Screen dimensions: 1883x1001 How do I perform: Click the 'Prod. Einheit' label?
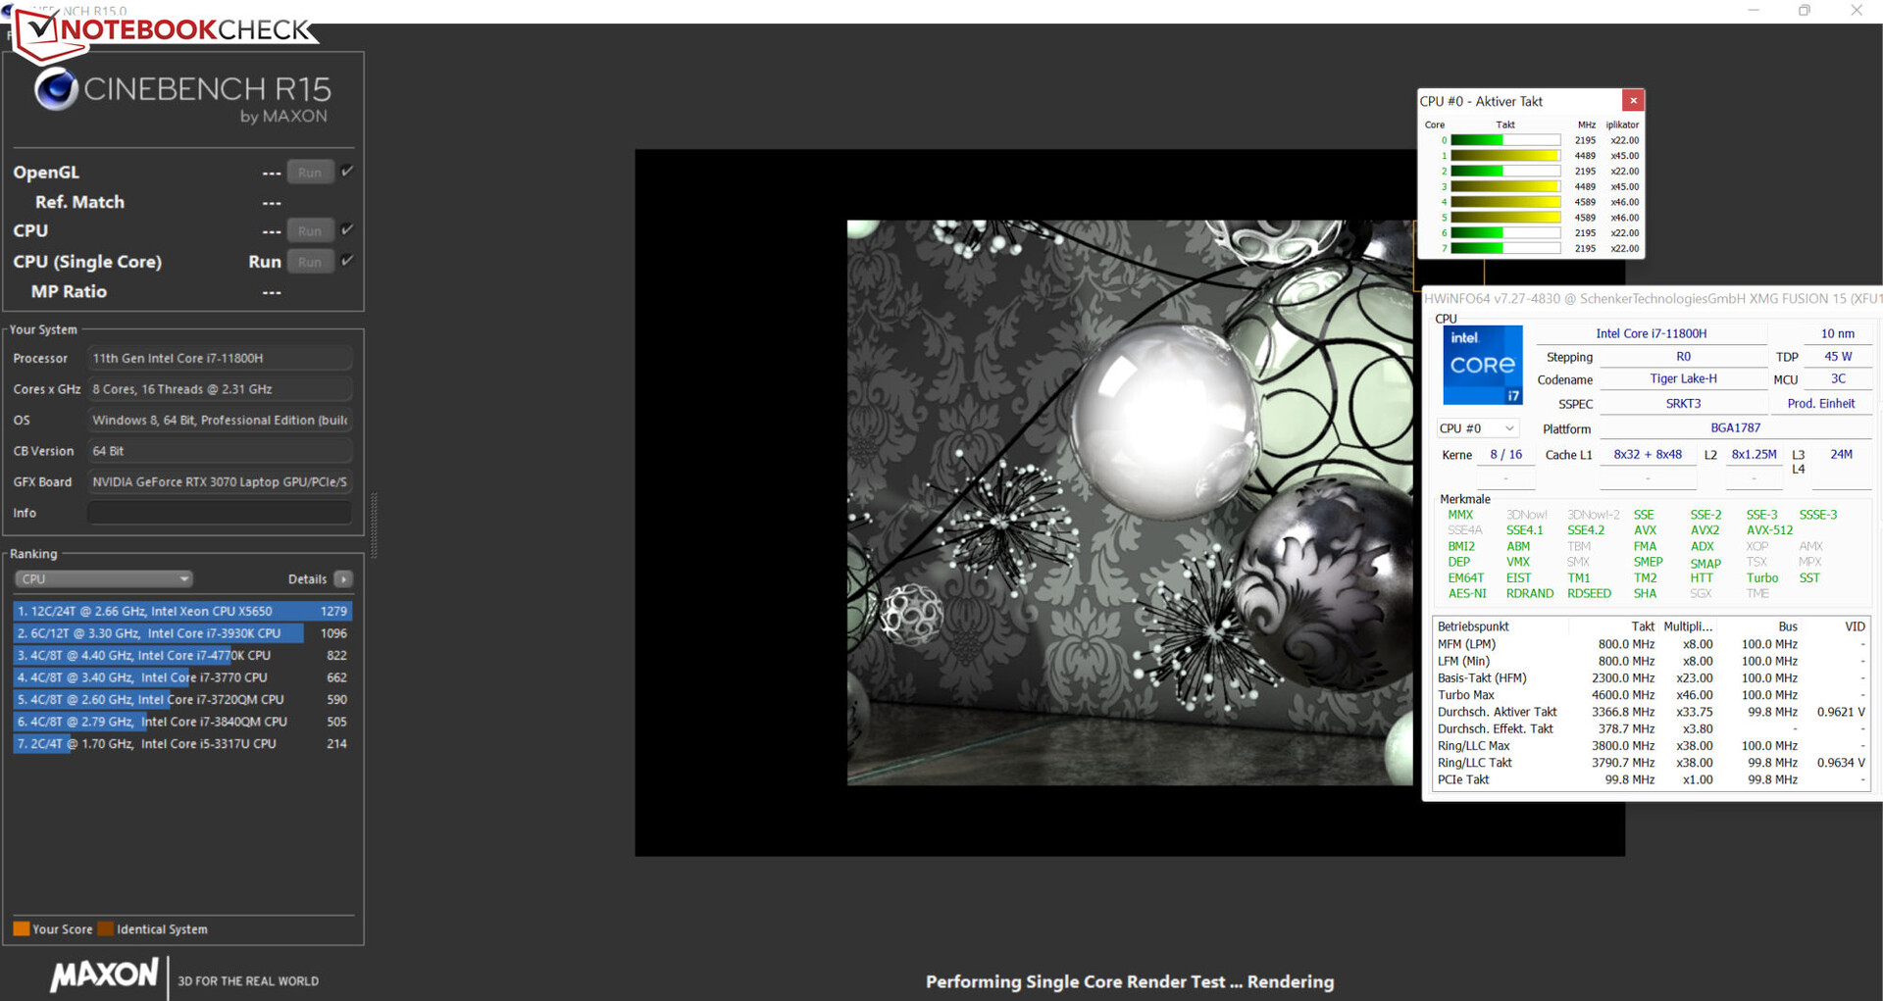pos(1821,403)
